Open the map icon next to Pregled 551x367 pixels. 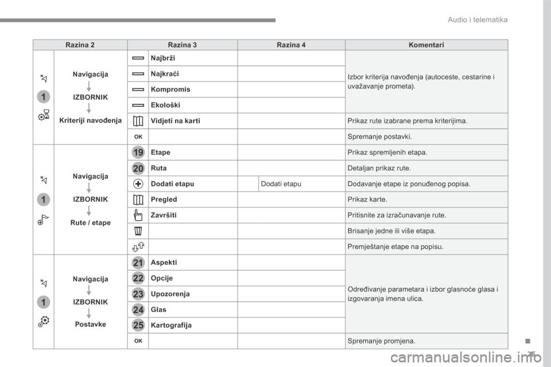point(138,200)
